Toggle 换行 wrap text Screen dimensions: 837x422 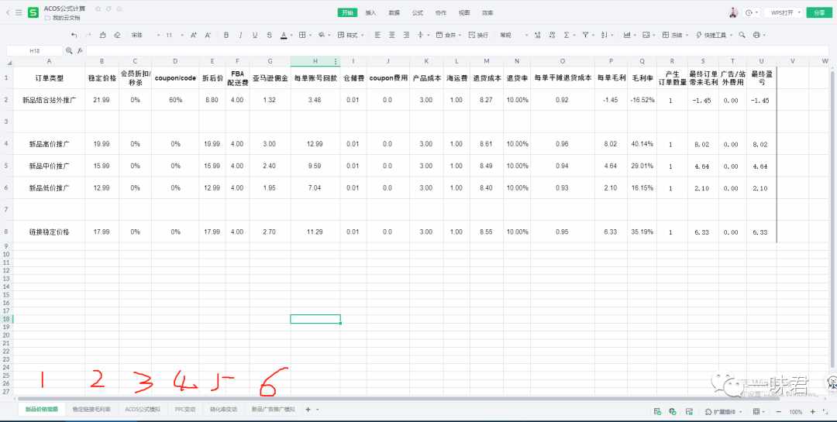tap(478, 35)
